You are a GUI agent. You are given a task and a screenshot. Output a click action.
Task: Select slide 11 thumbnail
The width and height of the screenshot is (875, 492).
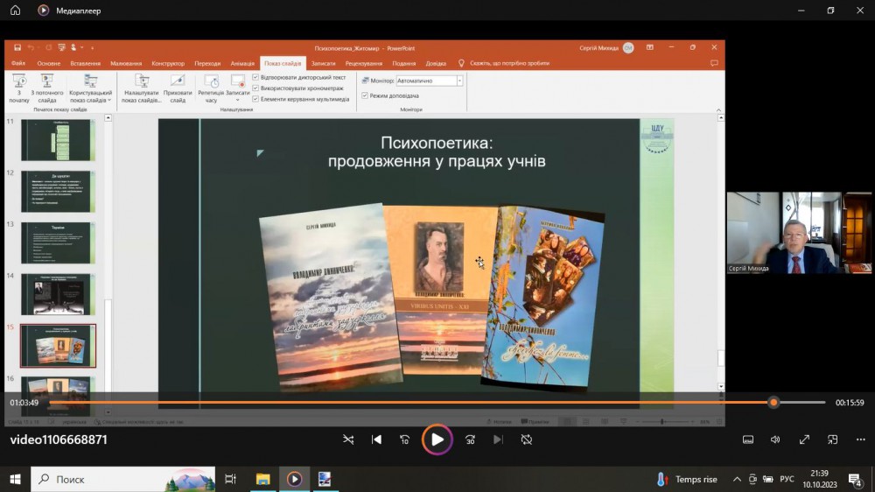[58, 139]
